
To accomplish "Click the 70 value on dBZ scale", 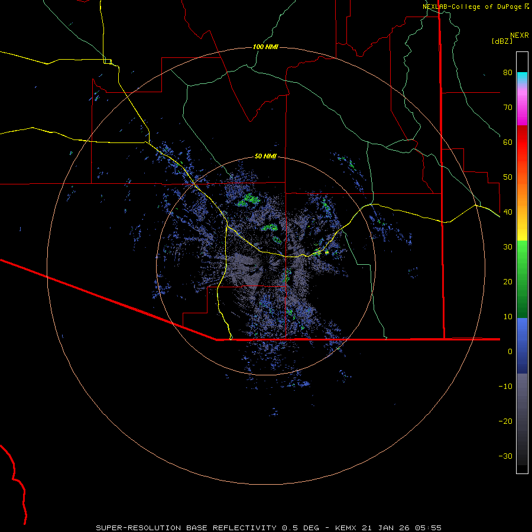I will coord(508,108).
